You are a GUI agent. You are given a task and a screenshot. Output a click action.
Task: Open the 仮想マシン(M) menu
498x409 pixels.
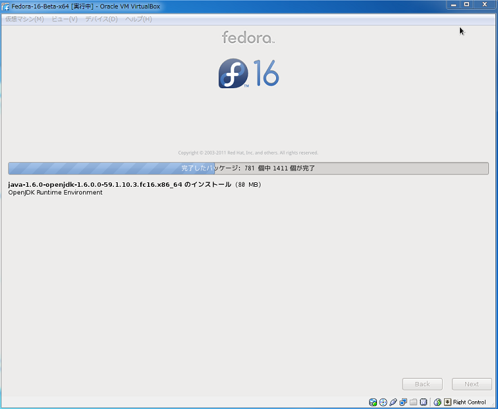(24, 19)
